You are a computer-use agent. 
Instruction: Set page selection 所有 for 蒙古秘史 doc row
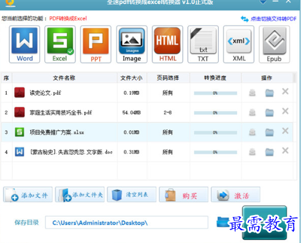tap(168, 152)
